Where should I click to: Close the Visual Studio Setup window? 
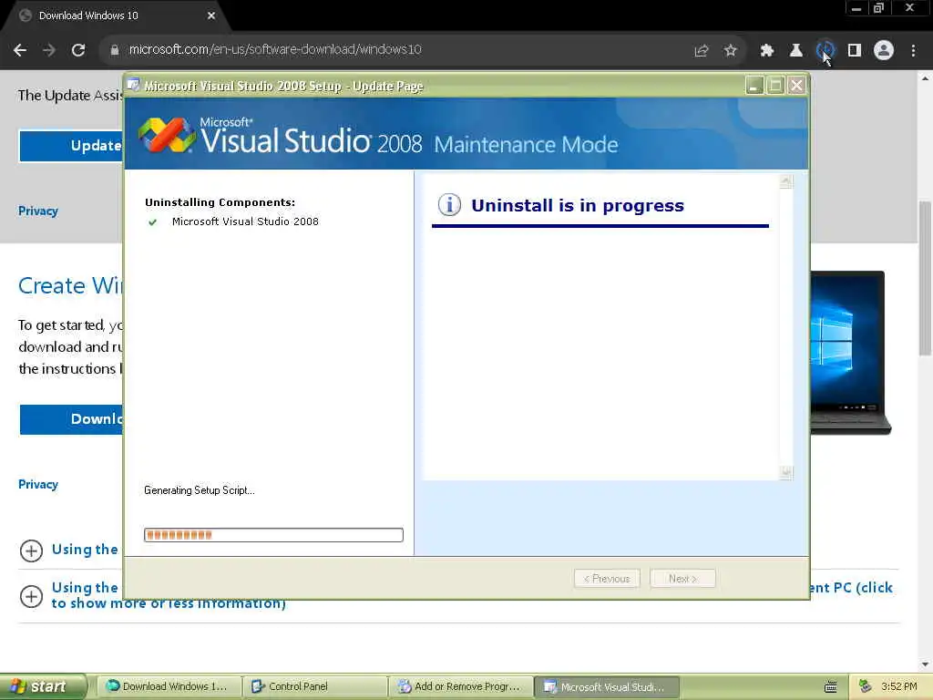796,86
